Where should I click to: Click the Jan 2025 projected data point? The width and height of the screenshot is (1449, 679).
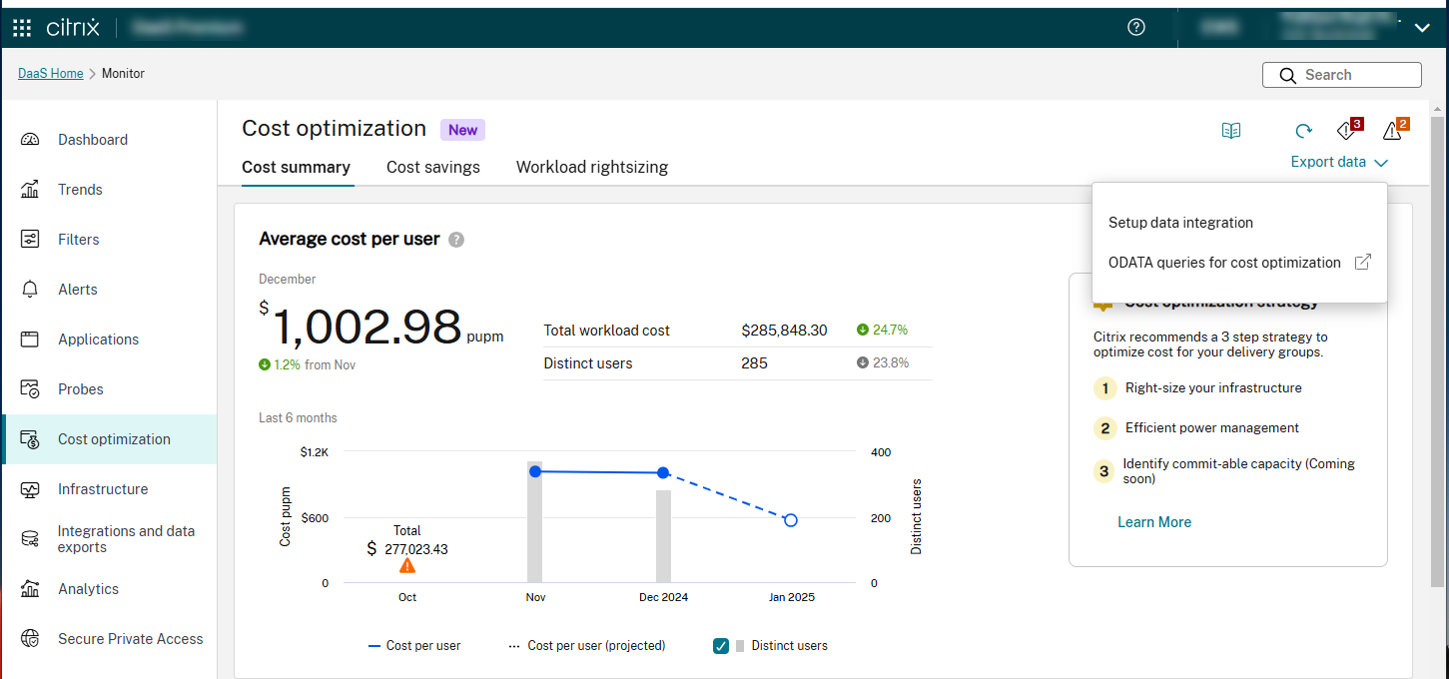(x=791, y=520)
